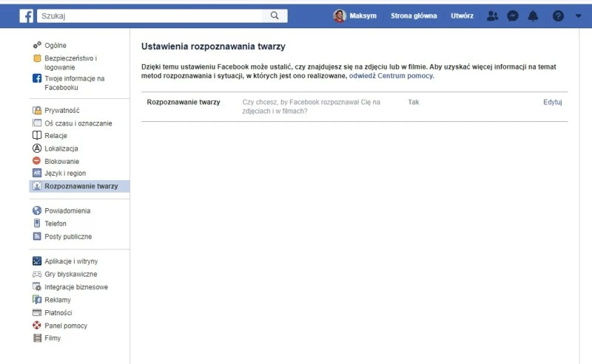
Task: Click the Prywatność lock icon
Action: pos(37,111)
